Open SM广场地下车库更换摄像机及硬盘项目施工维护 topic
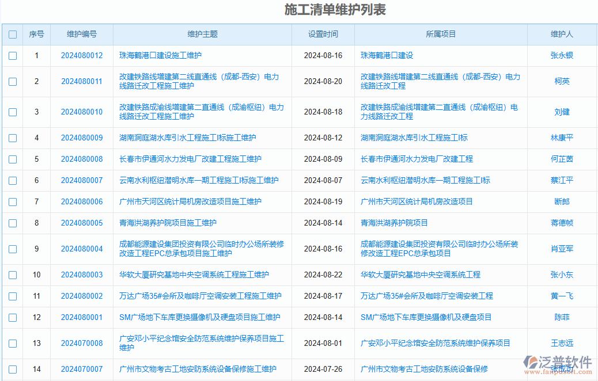This screenshot has width=598, height=381. click(200, 317)
